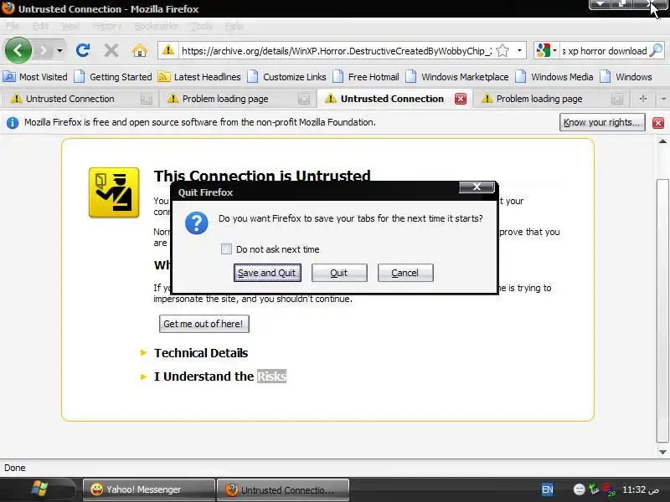Open a new tab with plus icon
The height and width of the screenshot is (502, 670).
(642, 99)
